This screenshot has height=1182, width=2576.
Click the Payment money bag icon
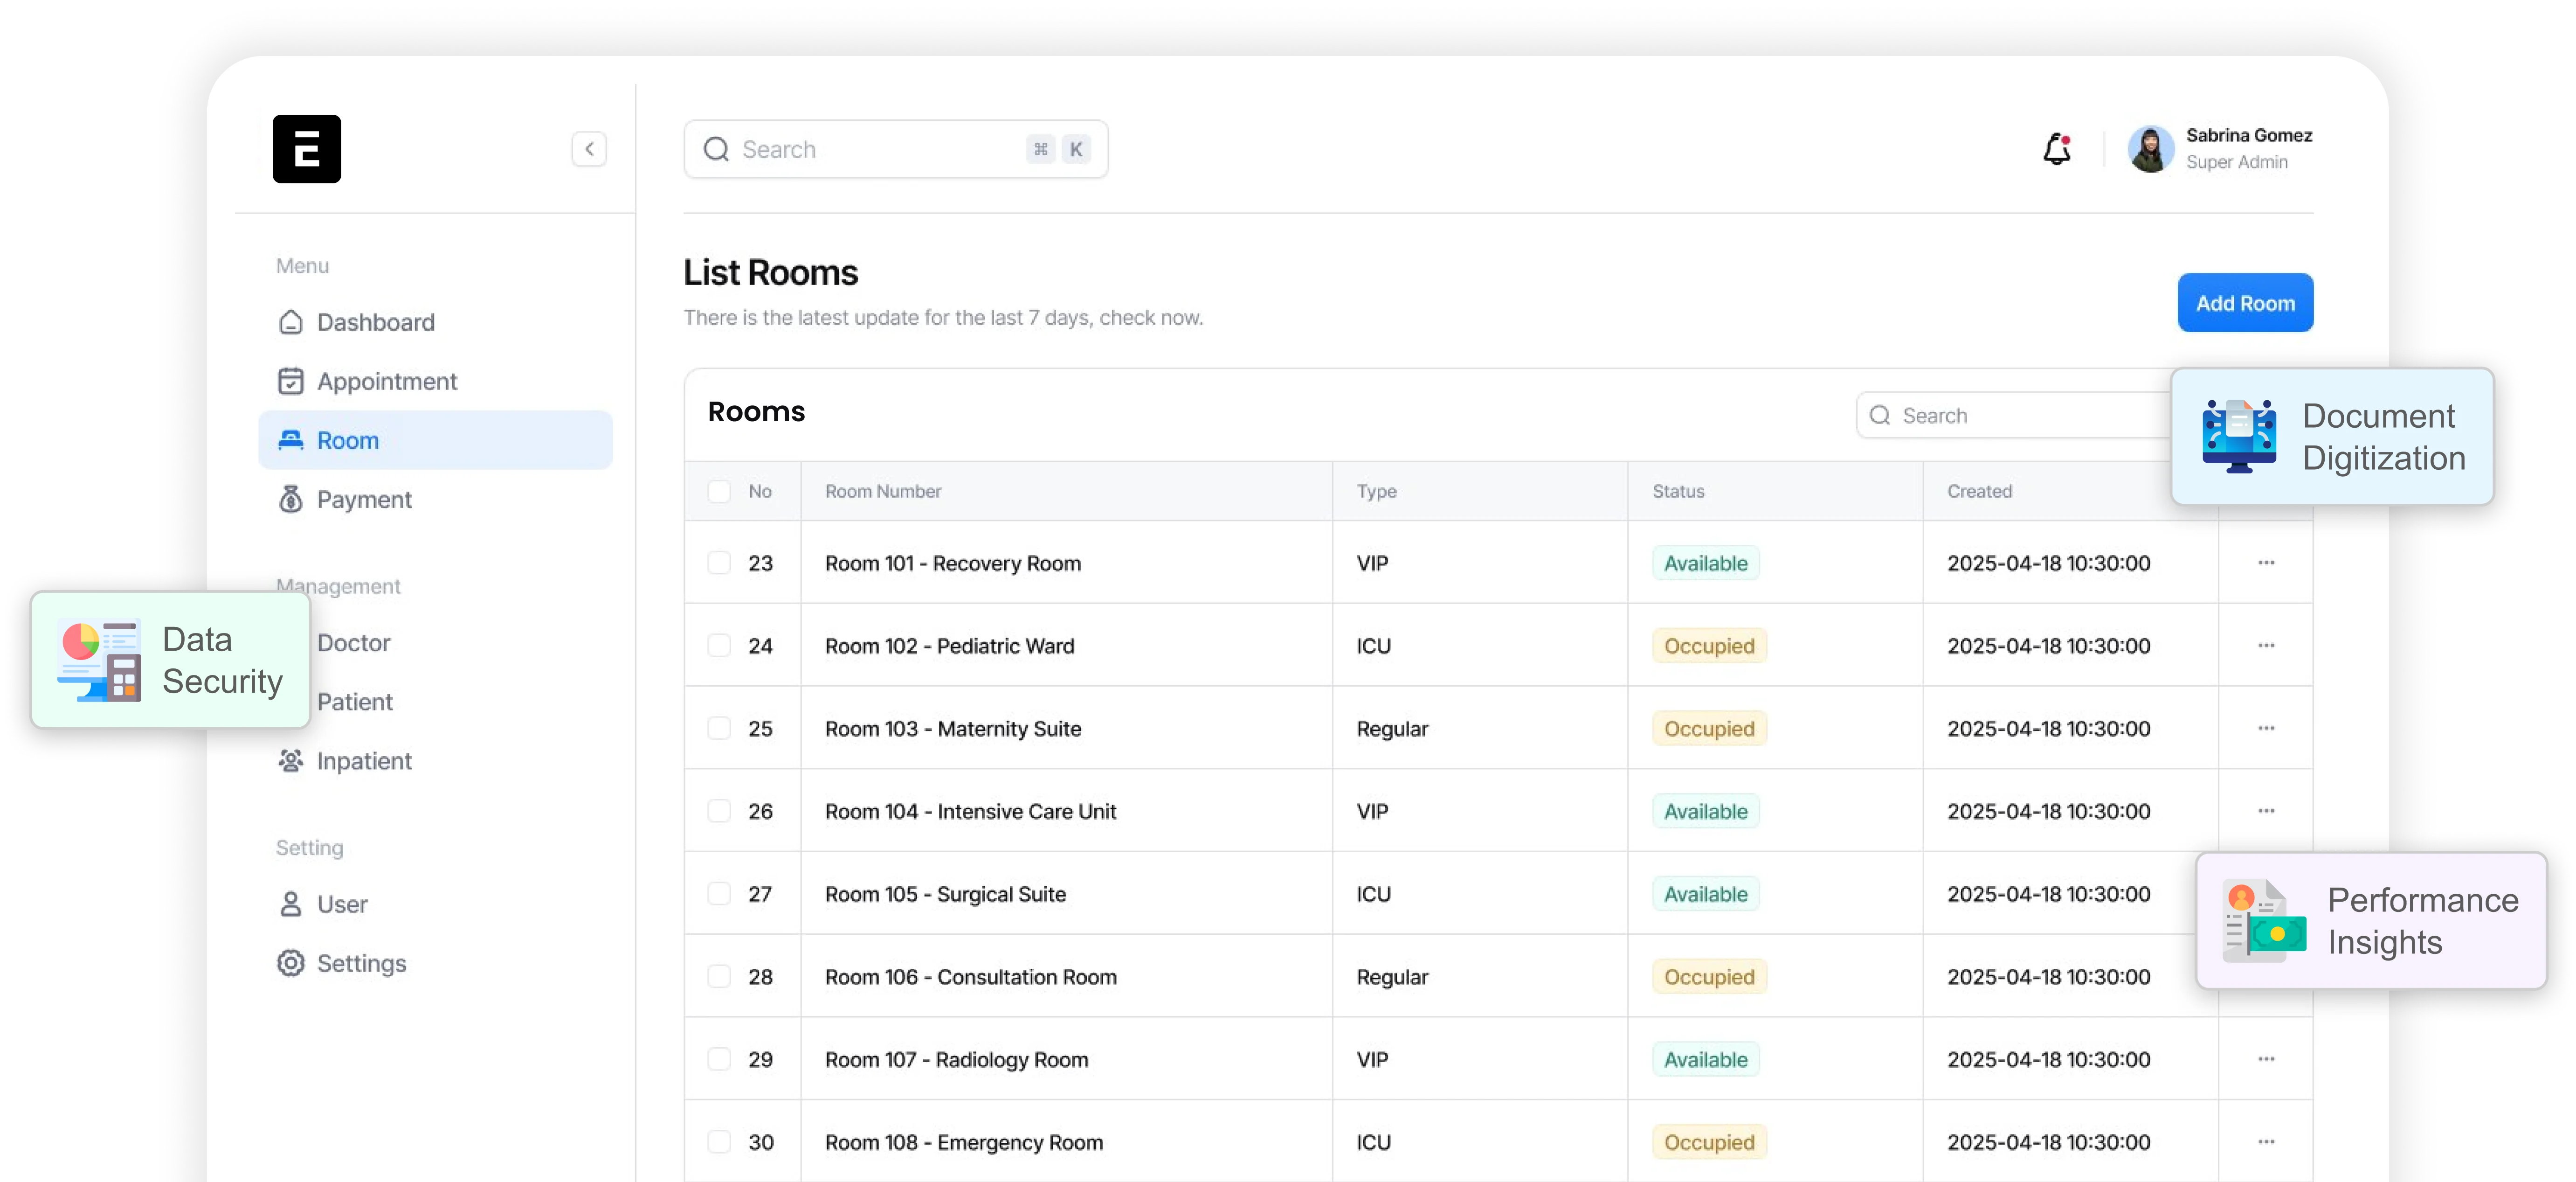290,500
